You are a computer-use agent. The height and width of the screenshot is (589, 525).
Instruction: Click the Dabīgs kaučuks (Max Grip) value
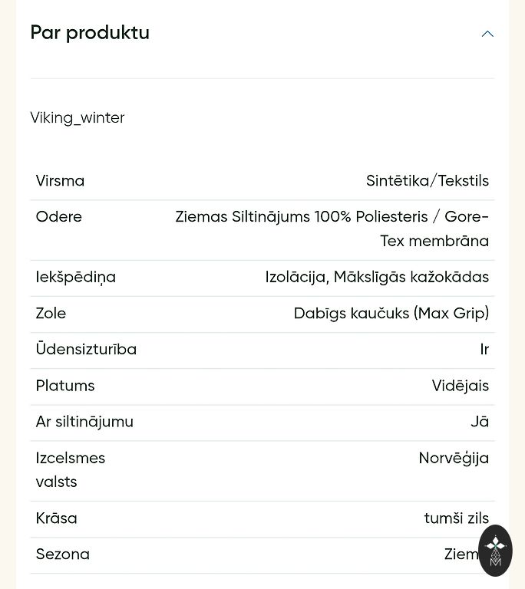click(391, 314)
